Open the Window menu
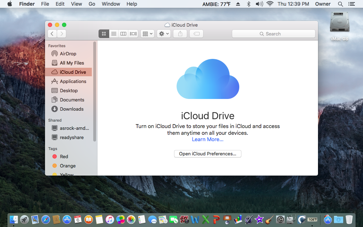 pos(111,4)
